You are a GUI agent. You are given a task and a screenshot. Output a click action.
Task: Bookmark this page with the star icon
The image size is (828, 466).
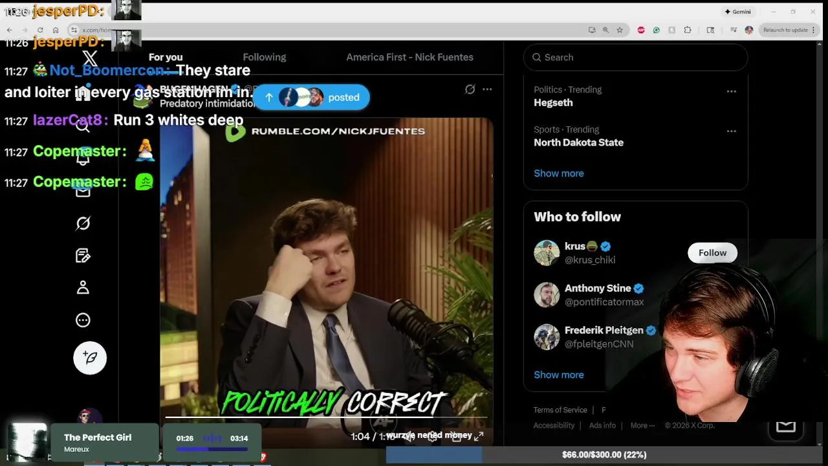click(620, 30)
